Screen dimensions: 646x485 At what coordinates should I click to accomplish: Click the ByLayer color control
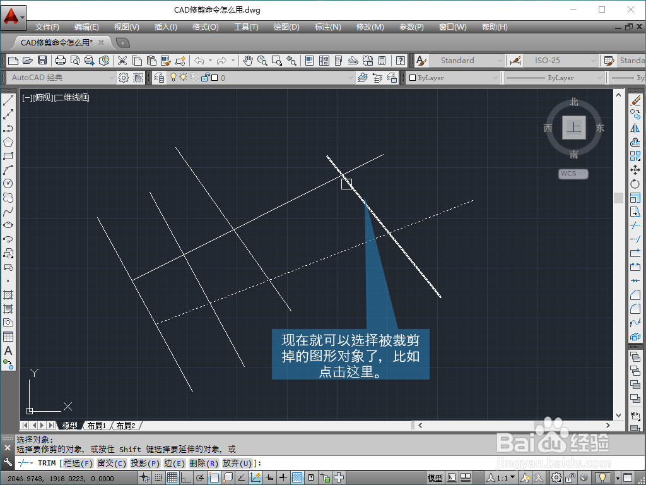pos(451,77)
